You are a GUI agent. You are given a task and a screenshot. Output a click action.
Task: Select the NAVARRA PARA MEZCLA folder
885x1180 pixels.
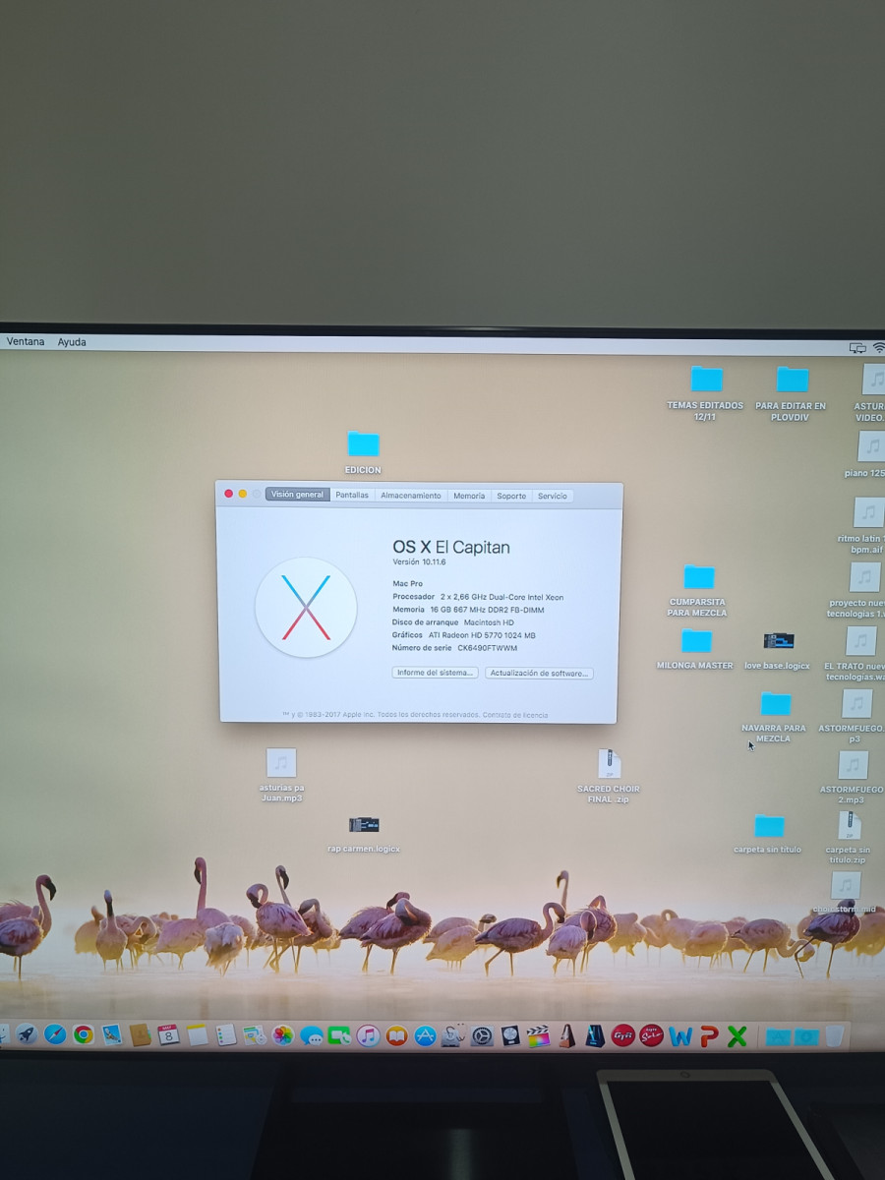point(774,717)
